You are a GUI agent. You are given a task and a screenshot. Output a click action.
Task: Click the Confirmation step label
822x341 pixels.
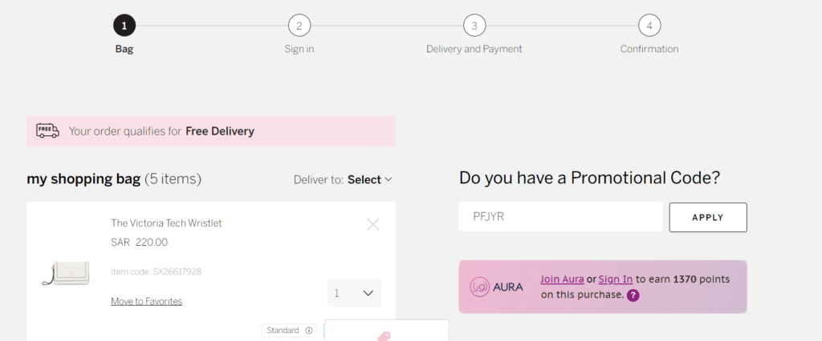coord(649,49)
